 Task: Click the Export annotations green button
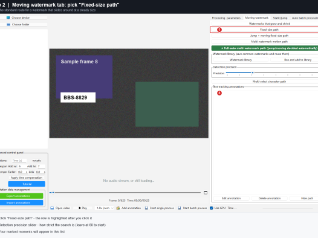pyautogui.click(x=21, y=196)
